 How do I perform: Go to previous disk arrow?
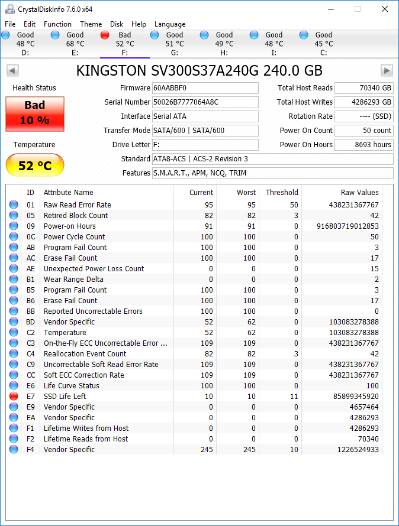click(x=12, y=71)
